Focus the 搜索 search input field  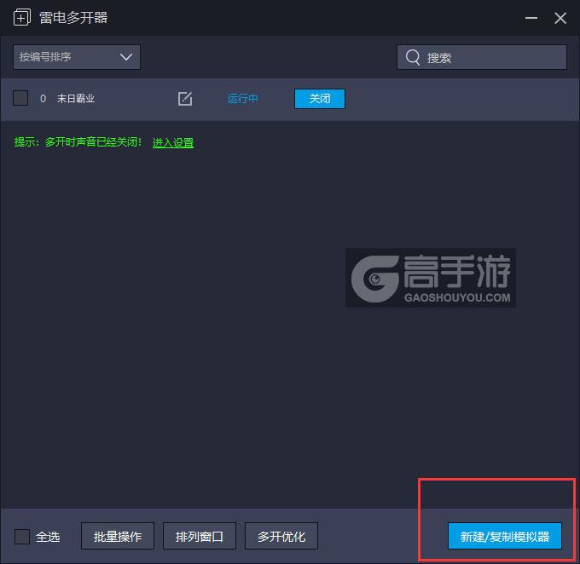482,57
